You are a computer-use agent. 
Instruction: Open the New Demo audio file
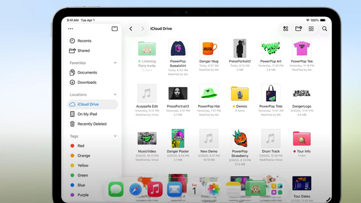(209, 138)
